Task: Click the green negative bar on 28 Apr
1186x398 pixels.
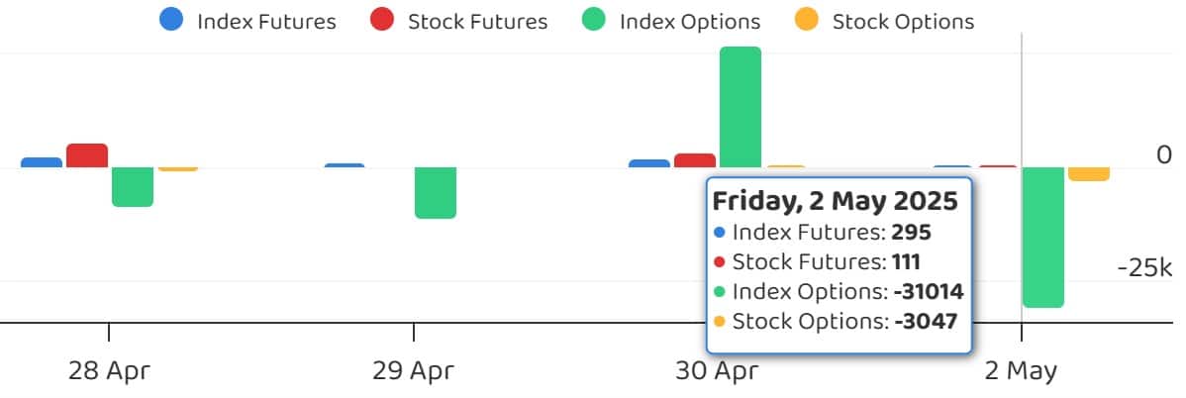Action: 133,186
